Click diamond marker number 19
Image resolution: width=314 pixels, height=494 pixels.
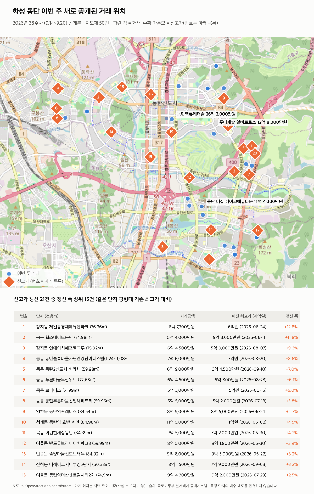(x=171, y=132)
